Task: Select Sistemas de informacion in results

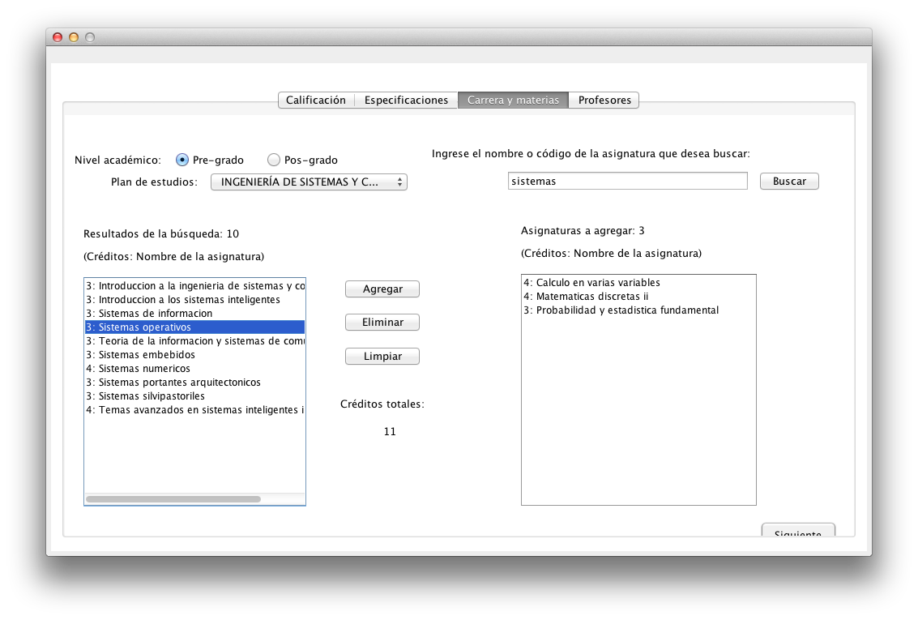Action: (x=195, y=313)
